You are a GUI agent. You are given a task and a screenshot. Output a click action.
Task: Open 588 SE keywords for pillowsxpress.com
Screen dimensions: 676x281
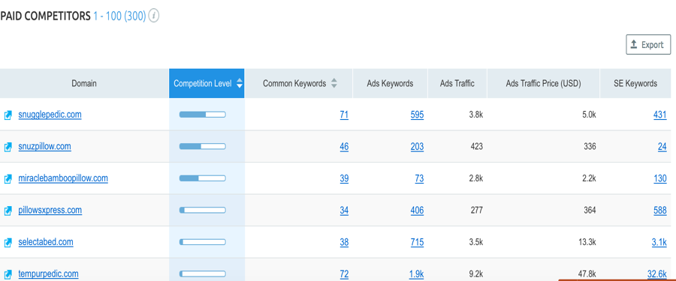tap(660, 211)
